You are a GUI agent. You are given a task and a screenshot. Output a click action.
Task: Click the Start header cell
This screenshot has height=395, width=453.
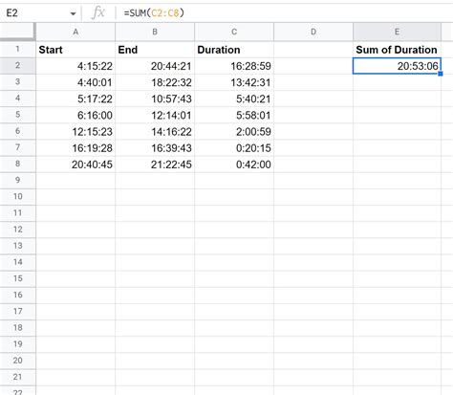75,50
